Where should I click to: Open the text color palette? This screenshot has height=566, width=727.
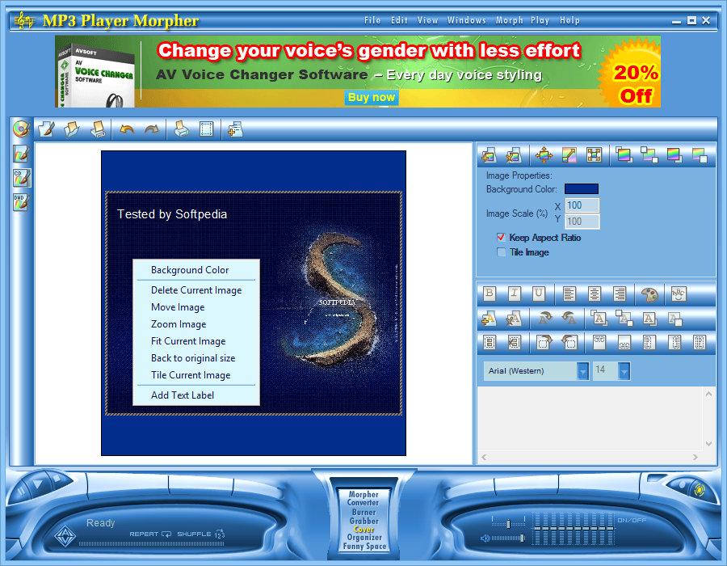[x=649, y=294]
